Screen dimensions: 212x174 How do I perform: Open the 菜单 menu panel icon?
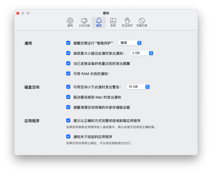[113, 22]
